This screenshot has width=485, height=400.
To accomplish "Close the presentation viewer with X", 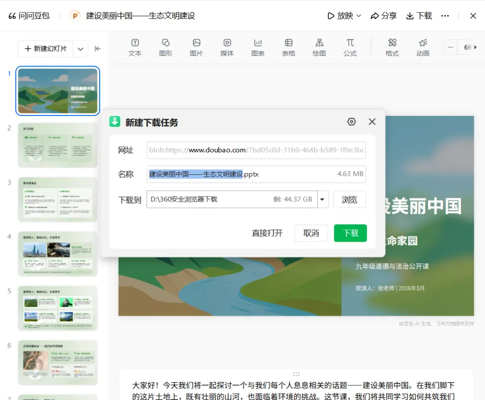I will [473, 16].
